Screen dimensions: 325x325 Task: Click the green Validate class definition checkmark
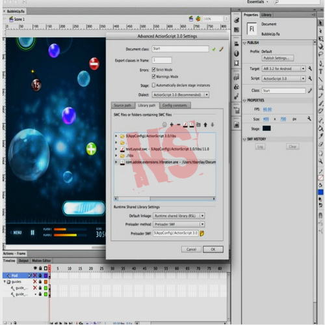[x=214, y=49]
